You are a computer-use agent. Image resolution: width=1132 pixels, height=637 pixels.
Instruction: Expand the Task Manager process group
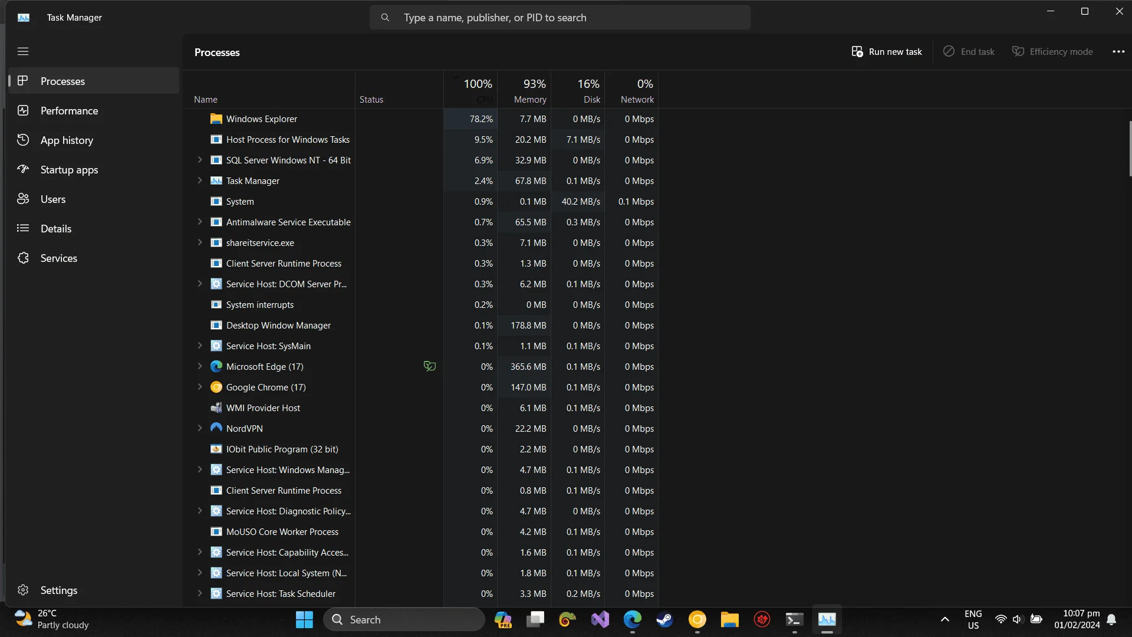200,180
